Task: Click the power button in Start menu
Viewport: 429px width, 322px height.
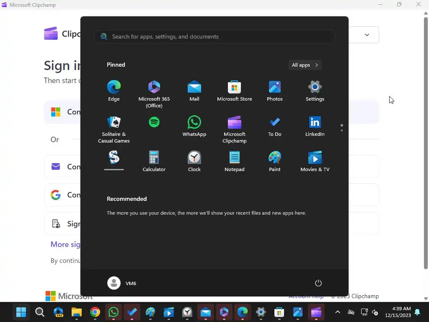Action: [x=318, y=283]
